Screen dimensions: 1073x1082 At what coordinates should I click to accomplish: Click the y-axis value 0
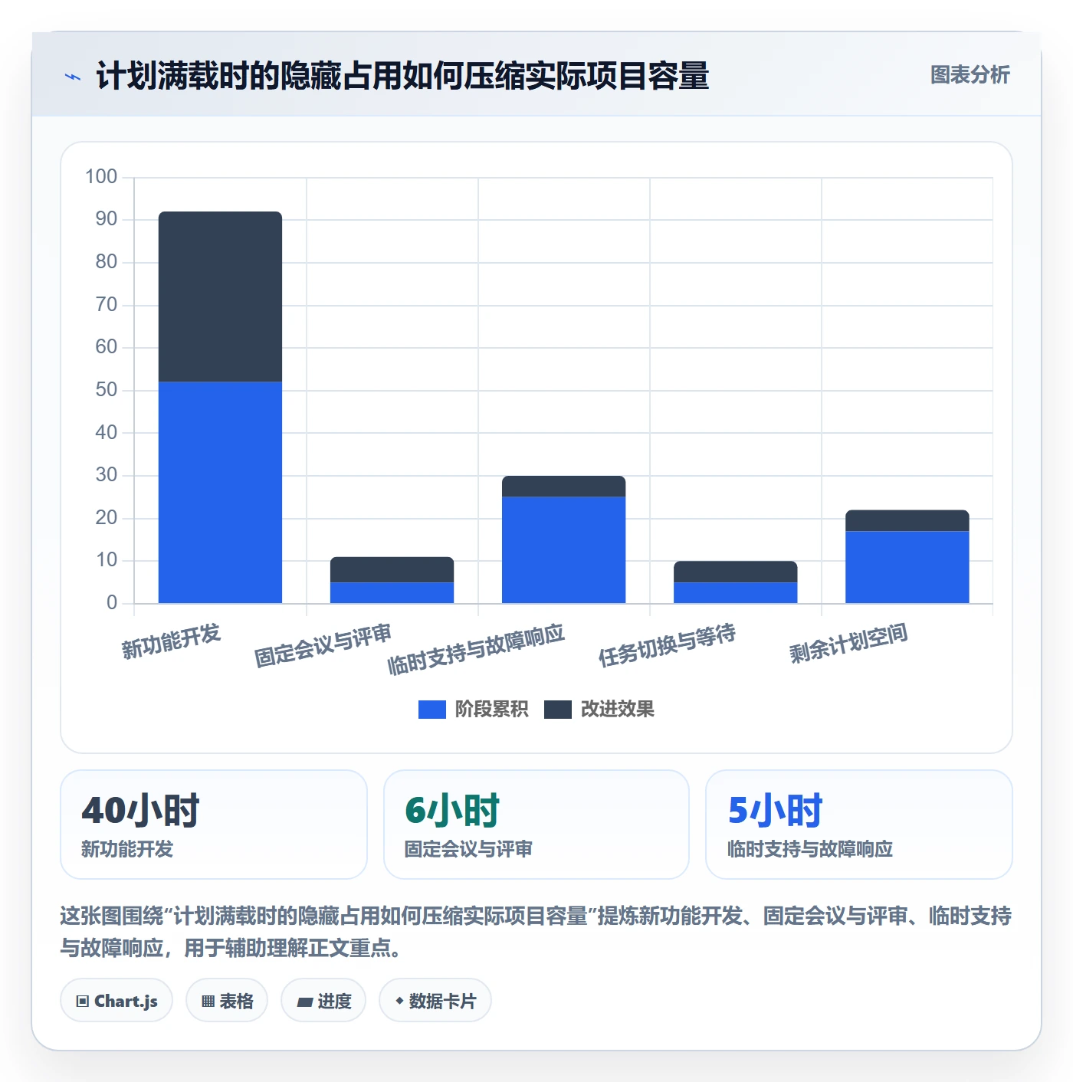pyautogui.click(x=112, y=603)
